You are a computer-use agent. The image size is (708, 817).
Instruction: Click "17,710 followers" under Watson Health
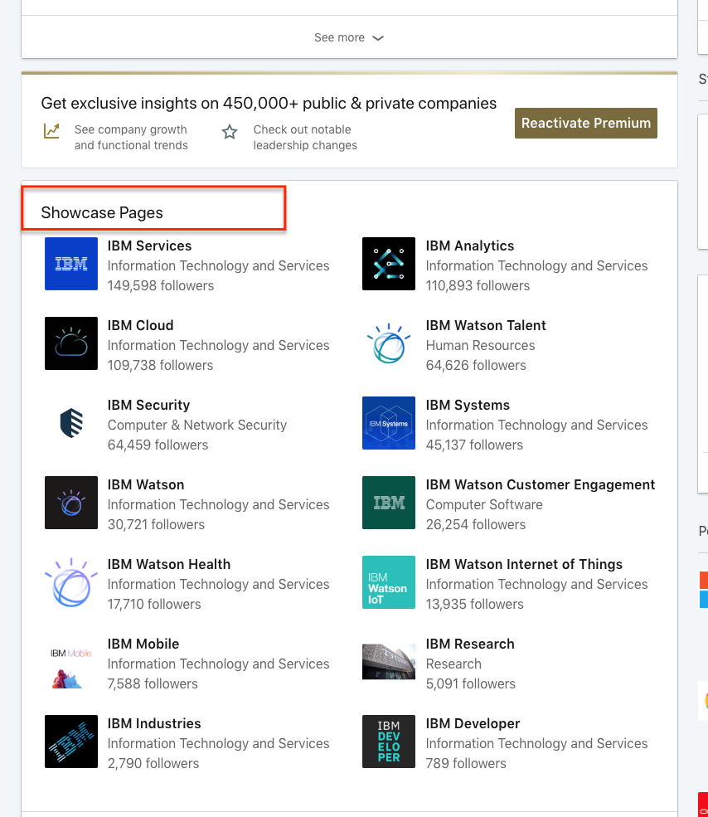tap(154, 605)
